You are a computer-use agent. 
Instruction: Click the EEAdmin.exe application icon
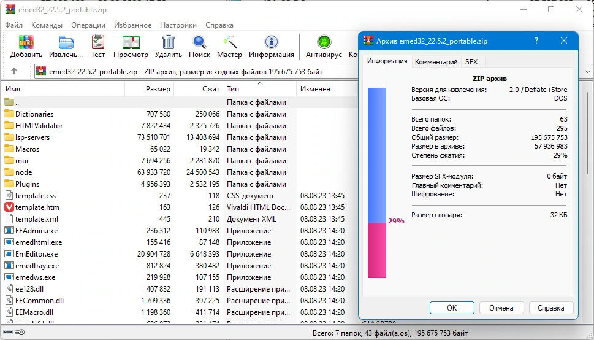(x=9, y=230)
